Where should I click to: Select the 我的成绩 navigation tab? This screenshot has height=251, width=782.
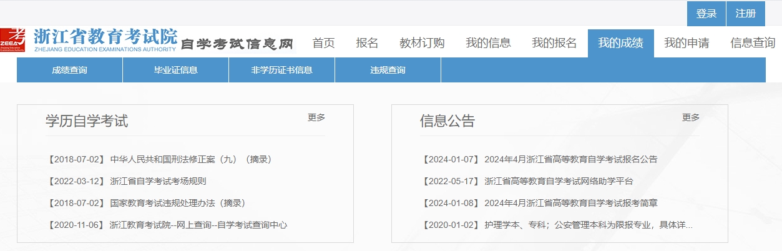tap(620, 43)
